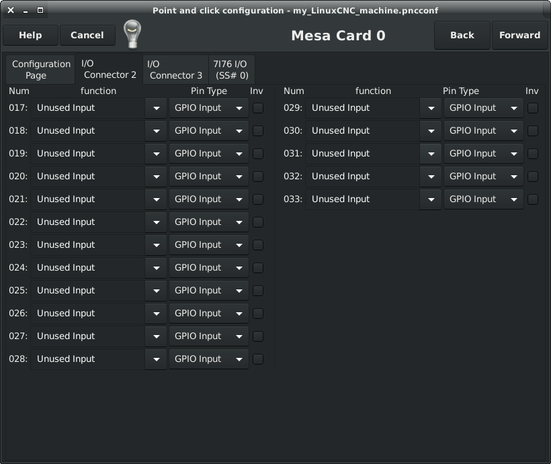The image size is (551, 464).
Task: Click the window minimize button in title bar
Action: pyautogui.click(x=26, y=11)
